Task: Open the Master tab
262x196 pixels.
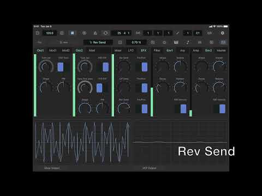Action: 221,51
